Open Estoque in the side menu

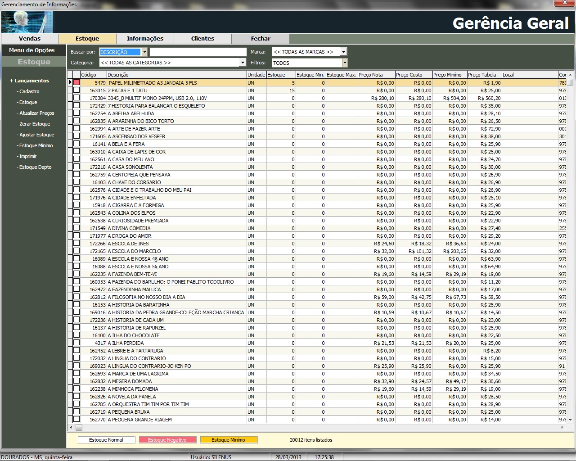[27, 102]
